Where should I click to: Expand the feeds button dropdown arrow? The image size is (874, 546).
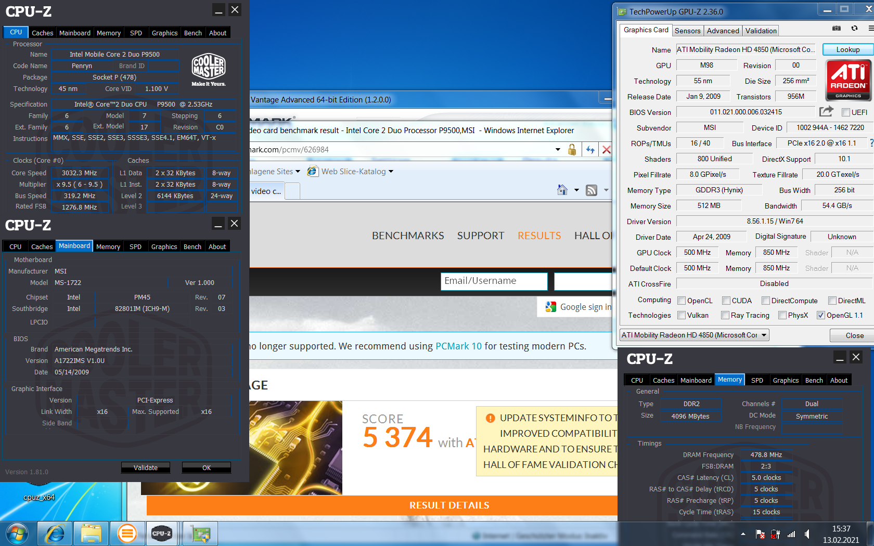[606, 190]
